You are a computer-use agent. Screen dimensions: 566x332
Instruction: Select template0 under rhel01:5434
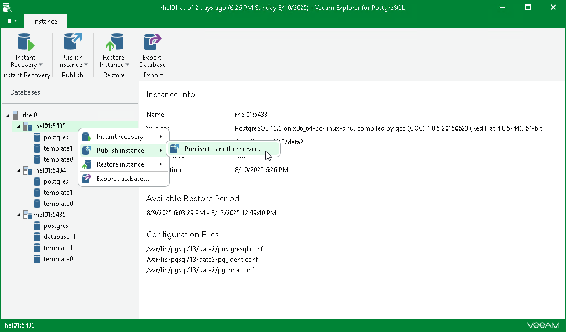[58, 204]
